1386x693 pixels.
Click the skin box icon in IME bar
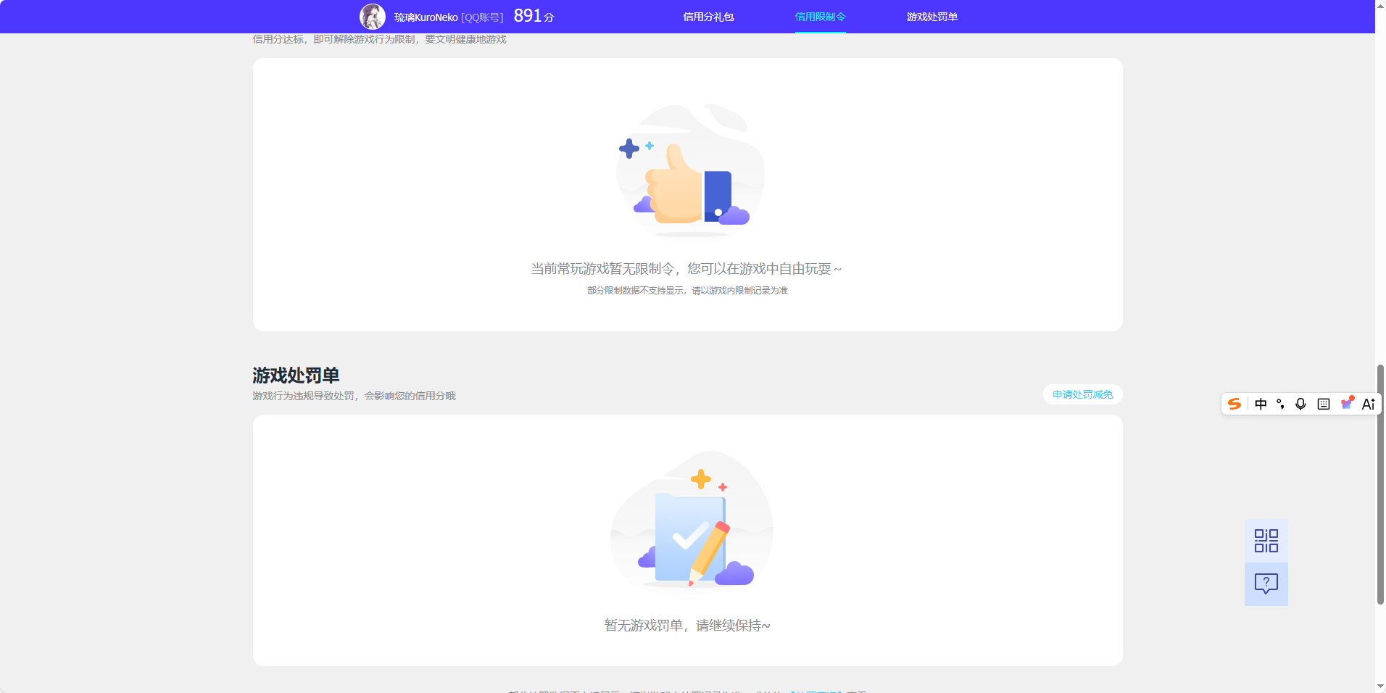[1346, 403]
